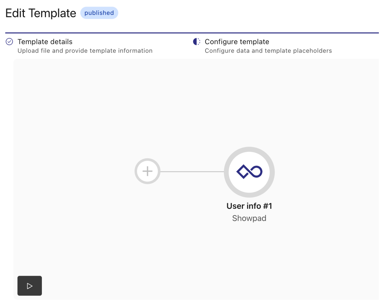
Task: Click the 'Showpad' text under the node
Action: click(x=249, y=218)
